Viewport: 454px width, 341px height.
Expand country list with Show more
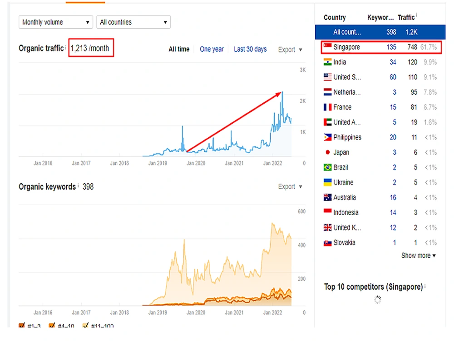[419, 256]
